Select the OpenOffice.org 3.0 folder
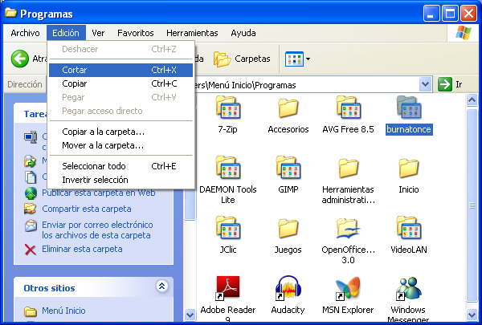 pyautogui.click(x=348, y=230)
